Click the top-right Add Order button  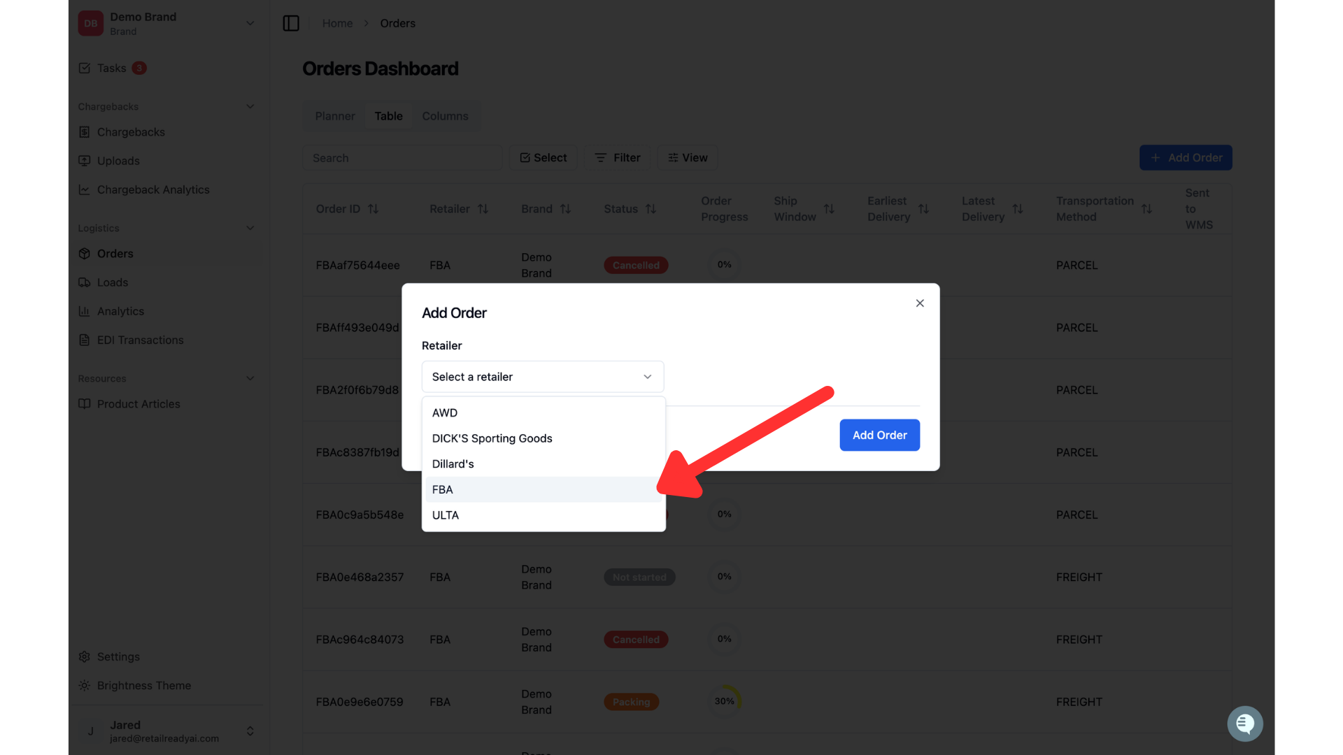pyautogui.click(x=1186, y=158)
